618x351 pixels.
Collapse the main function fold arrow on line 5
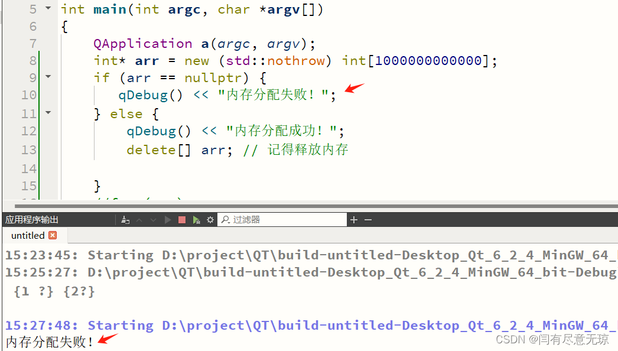48,8
